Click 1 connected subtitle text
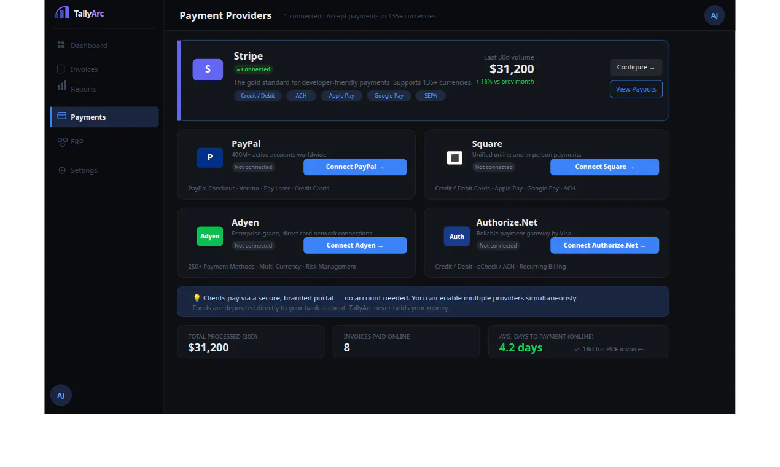Screen dimensions: 780x467 pos(360,16)
